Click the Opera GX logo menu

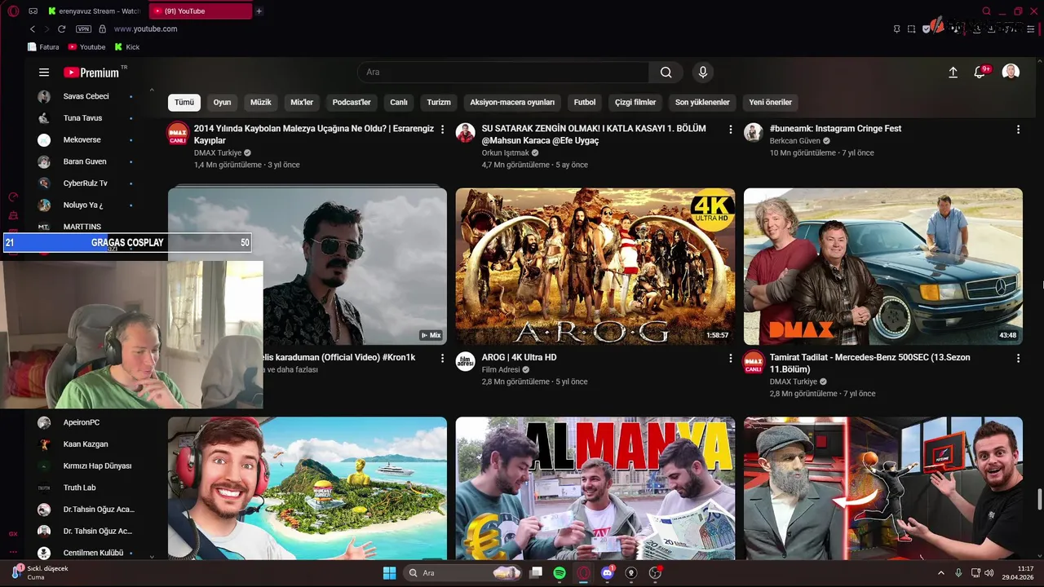[x=12, y=11]
